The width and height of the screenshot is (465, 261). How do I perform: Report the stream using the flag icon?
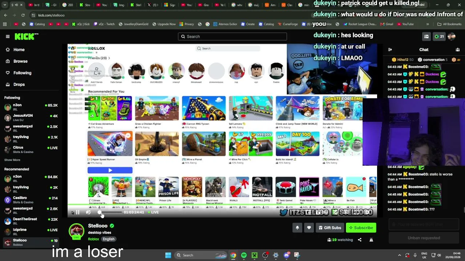point(371,240)
